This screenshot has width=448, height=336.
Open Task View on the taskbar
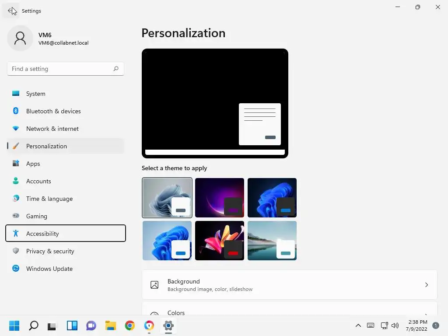52,325
